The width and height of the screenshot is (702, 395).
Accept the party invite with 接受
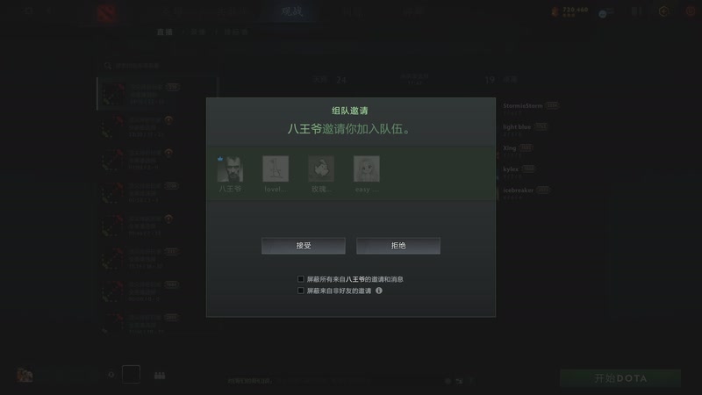303,246
